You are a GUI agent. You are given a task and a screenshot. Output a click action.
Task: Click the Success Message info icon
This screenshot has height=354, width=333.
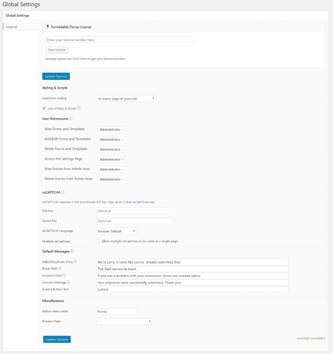(x=69, y=282)
